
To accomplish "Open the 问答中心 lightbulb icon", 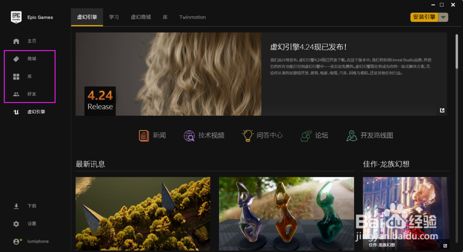I will [248, 135].
